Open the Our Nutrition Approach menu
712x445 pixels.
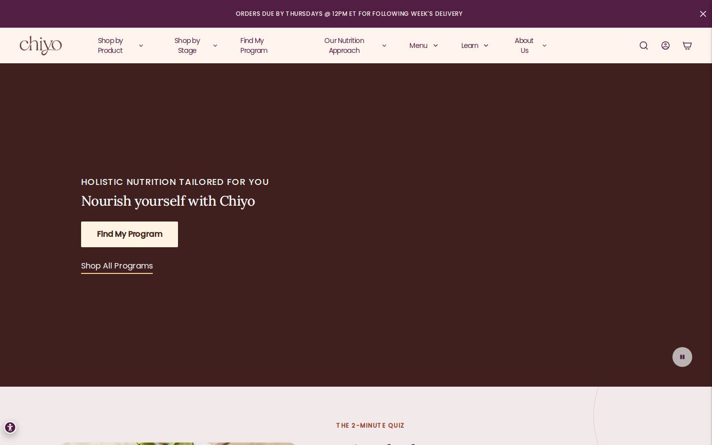point(344,45)
